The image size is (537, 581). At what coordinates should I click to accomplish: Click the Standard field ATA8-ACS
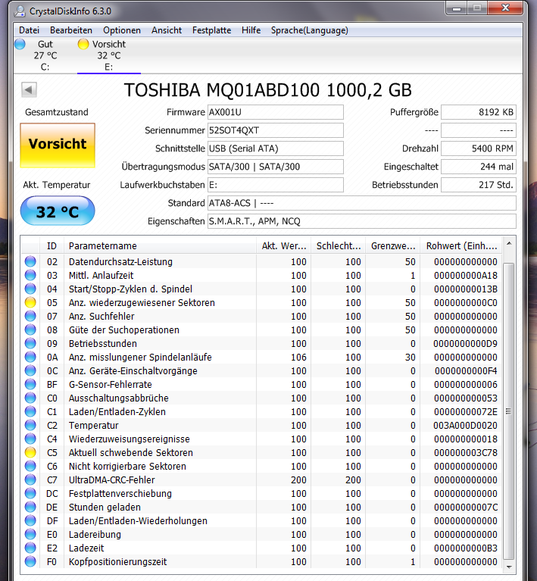[x=362, y=203]
